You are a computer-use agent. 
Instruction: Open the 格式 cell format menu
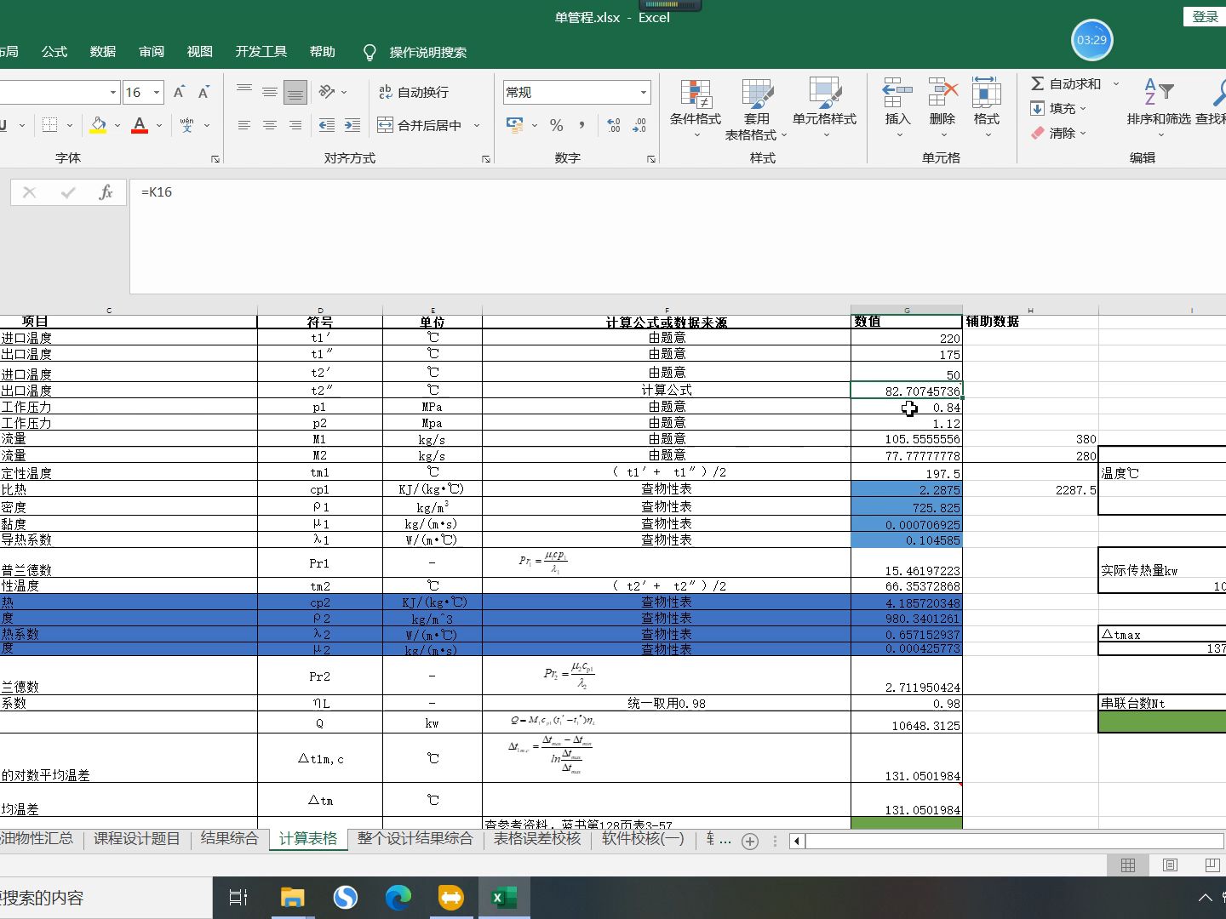coord(987,109)
